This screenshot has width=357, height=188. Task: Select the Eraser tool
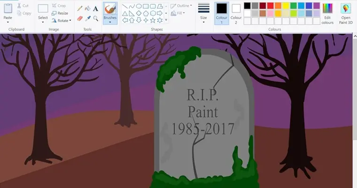click(80, 18)
